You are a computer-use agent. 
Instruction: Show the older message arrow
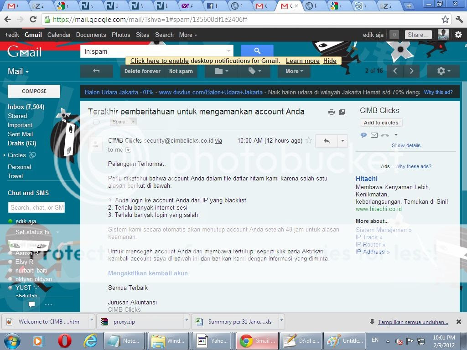(412, 71)
